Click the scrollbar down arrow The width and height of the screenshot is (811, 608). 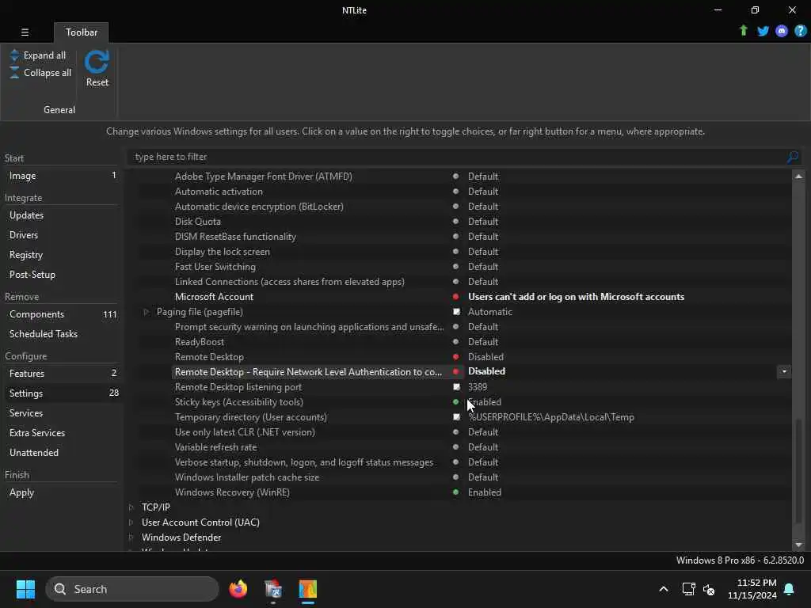point(798,545)
